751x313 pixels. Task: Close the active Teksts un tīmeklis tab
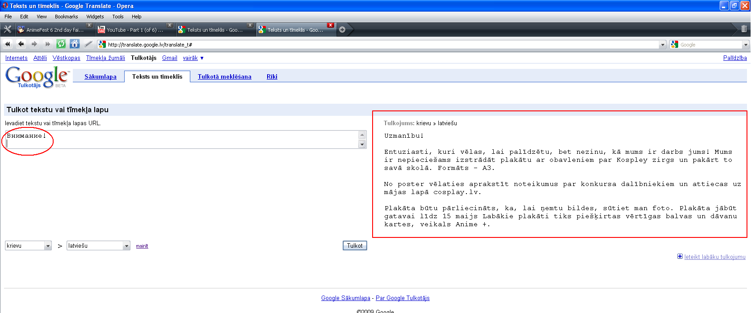[331, 25]
